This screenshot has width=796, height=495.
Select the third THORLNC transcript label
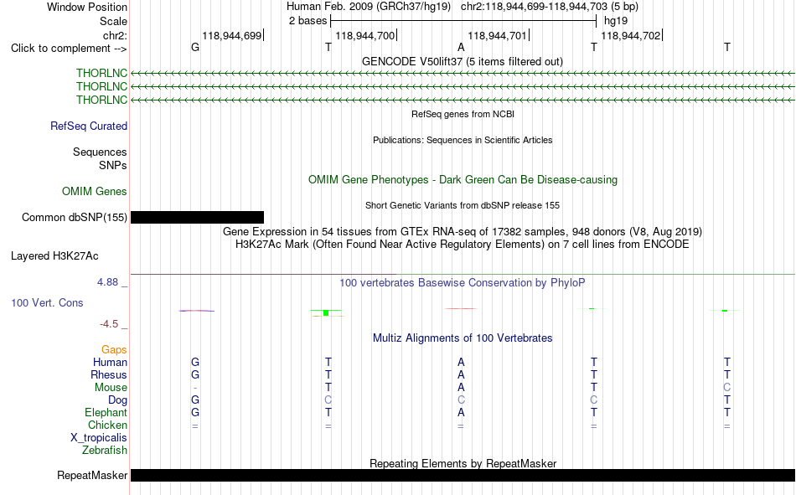coord(101,100)
